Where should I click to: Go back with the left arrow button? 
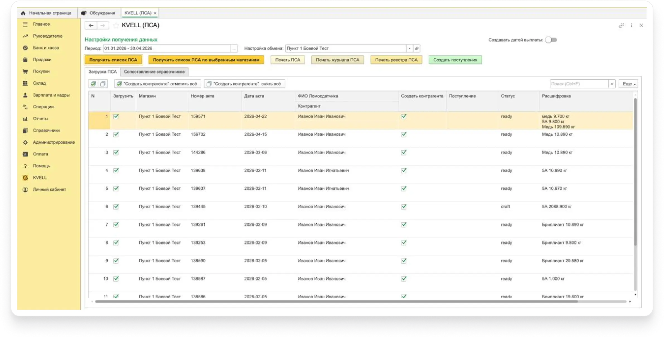91,25
